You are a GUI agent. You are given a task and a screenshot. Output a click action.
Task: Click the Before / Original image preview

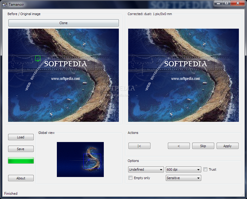pos(63,75)
